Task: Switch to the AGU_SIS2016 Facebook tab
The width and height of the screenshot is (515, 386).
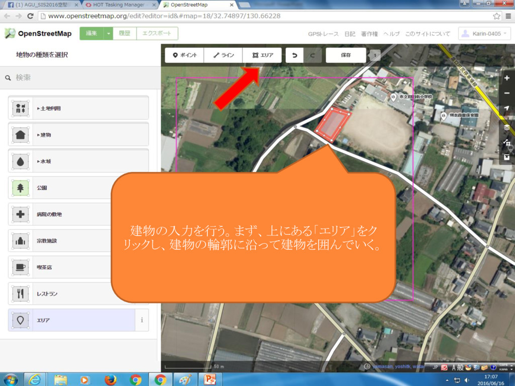Action: 43,5
